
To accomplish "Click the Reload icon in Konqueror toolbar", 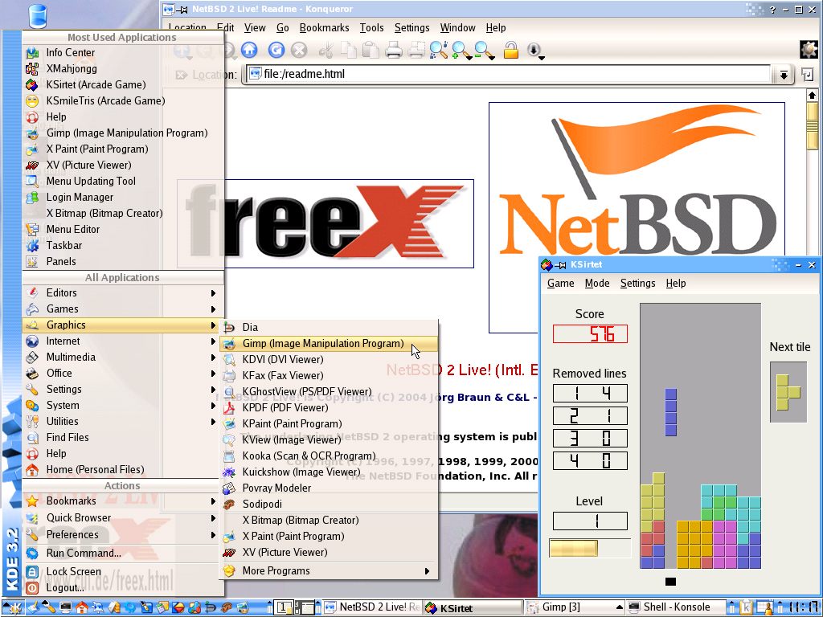I will click(276, 50).
